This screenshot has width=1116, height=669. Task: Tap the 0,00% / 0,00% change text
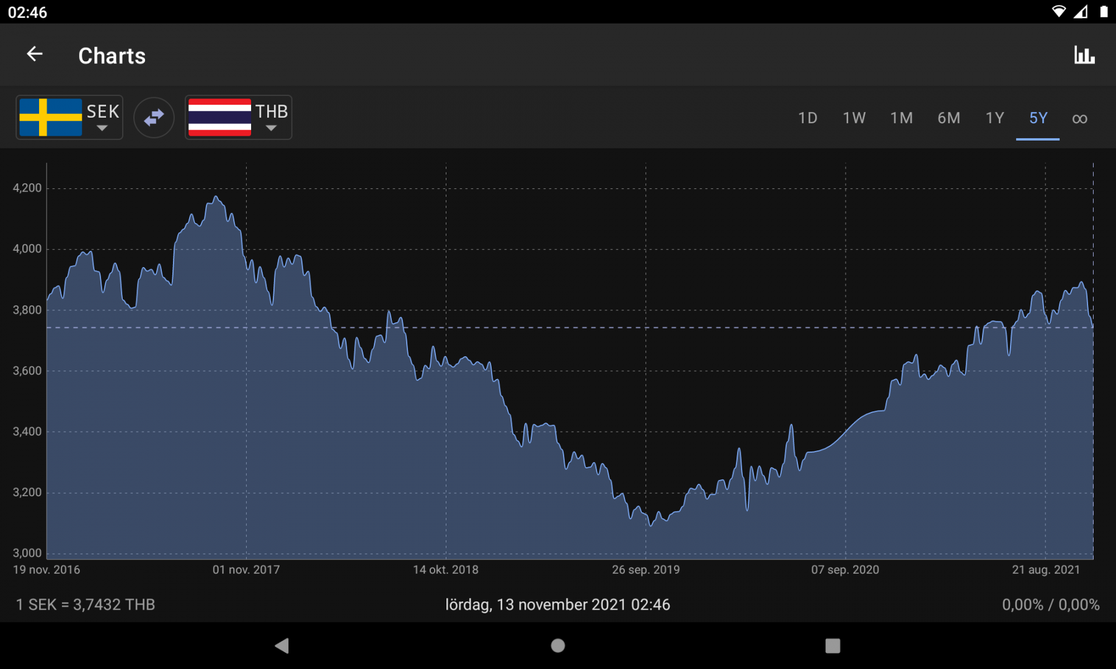[x=1050, y=605]
